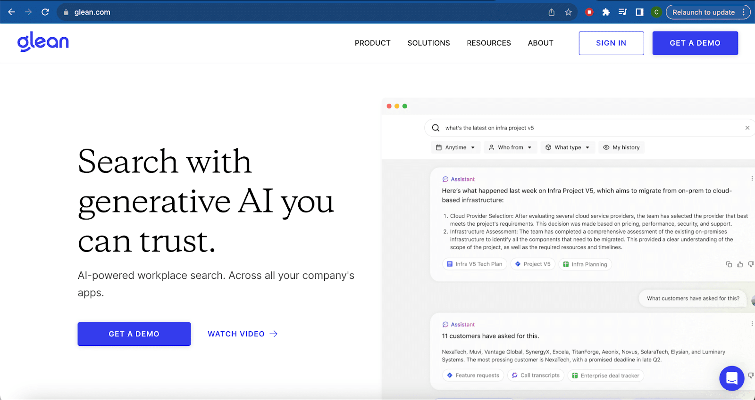The image size is (755, 400).
Task: Click the WATCH VIDEO link
Action: click(x=243, y=334)
